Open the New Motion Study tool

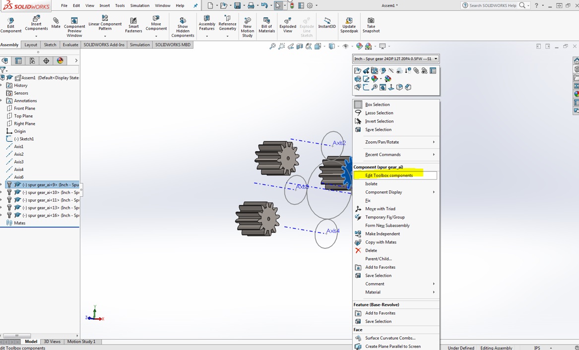pos(247,26)
